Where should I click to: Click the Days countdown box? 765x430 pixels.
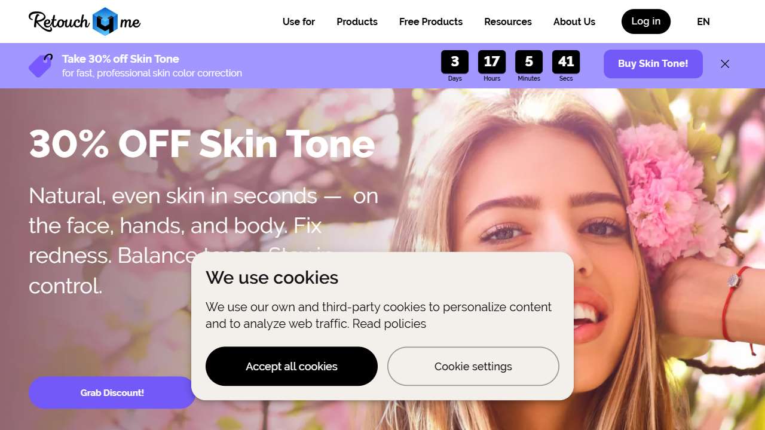coord(455,66)
